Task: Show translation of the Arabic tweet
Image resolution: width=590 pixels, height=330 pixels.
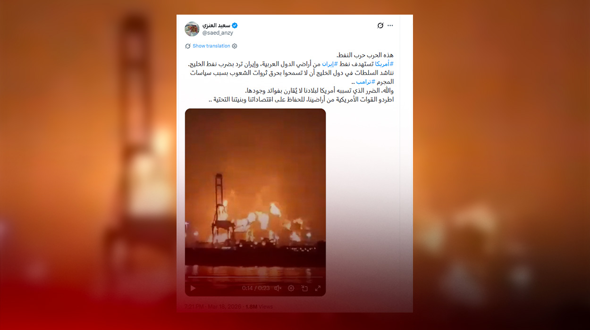Action: pos(211,46)
